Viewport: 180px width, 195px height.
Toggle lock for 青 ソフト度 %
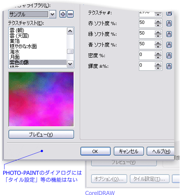coord(169,45)
